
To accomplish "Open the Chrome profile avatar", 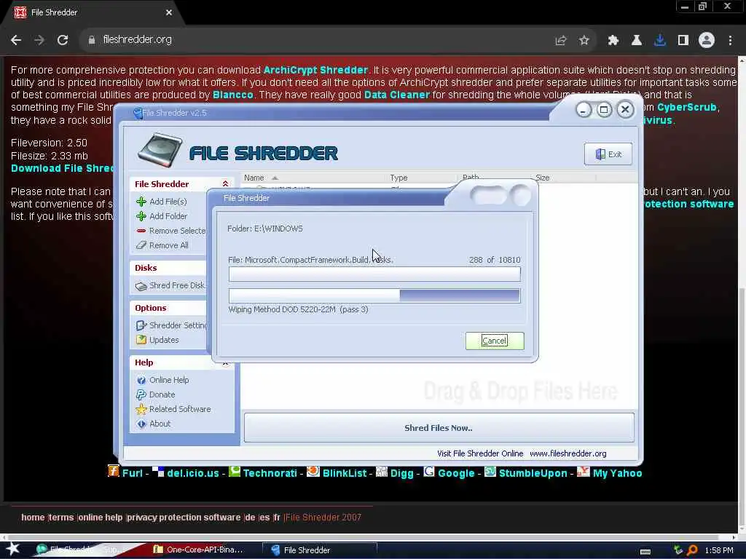I will 707,41.
